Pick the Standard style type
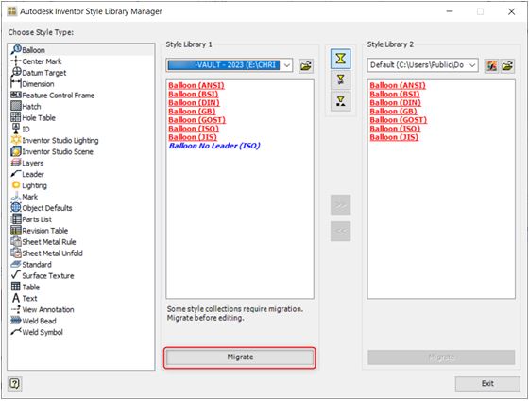 click(31, 265)
